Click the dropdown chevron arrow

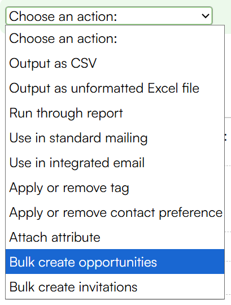pos(206,16)
